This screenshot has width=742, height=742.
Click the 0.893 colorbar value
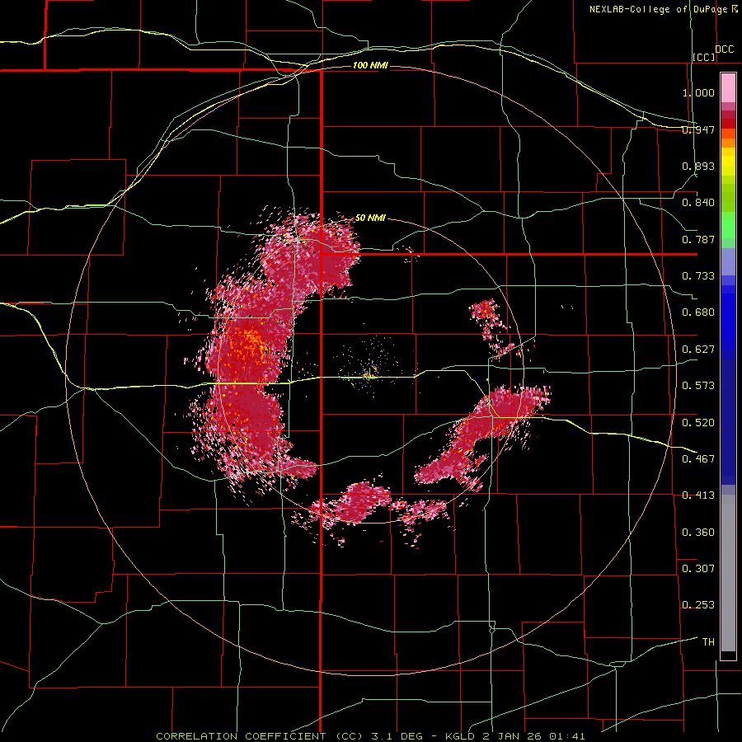tap(698, 166)
